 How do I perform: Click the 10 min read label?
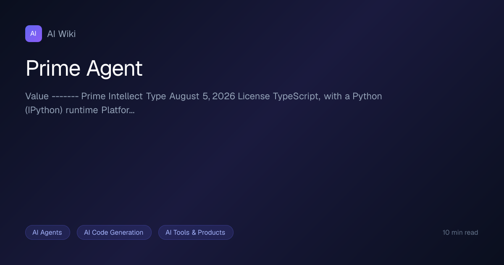coord(460,232)
